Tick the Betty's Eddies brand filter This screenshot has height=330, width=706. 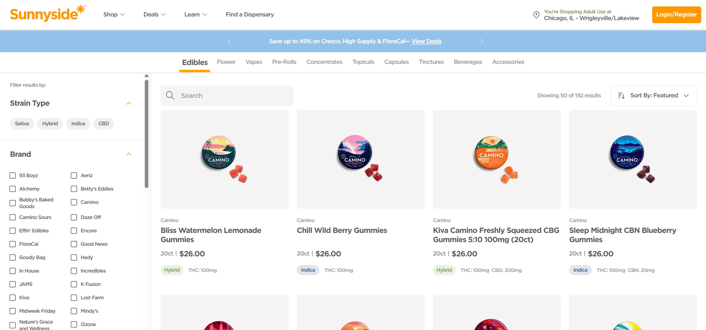(74, 189)
